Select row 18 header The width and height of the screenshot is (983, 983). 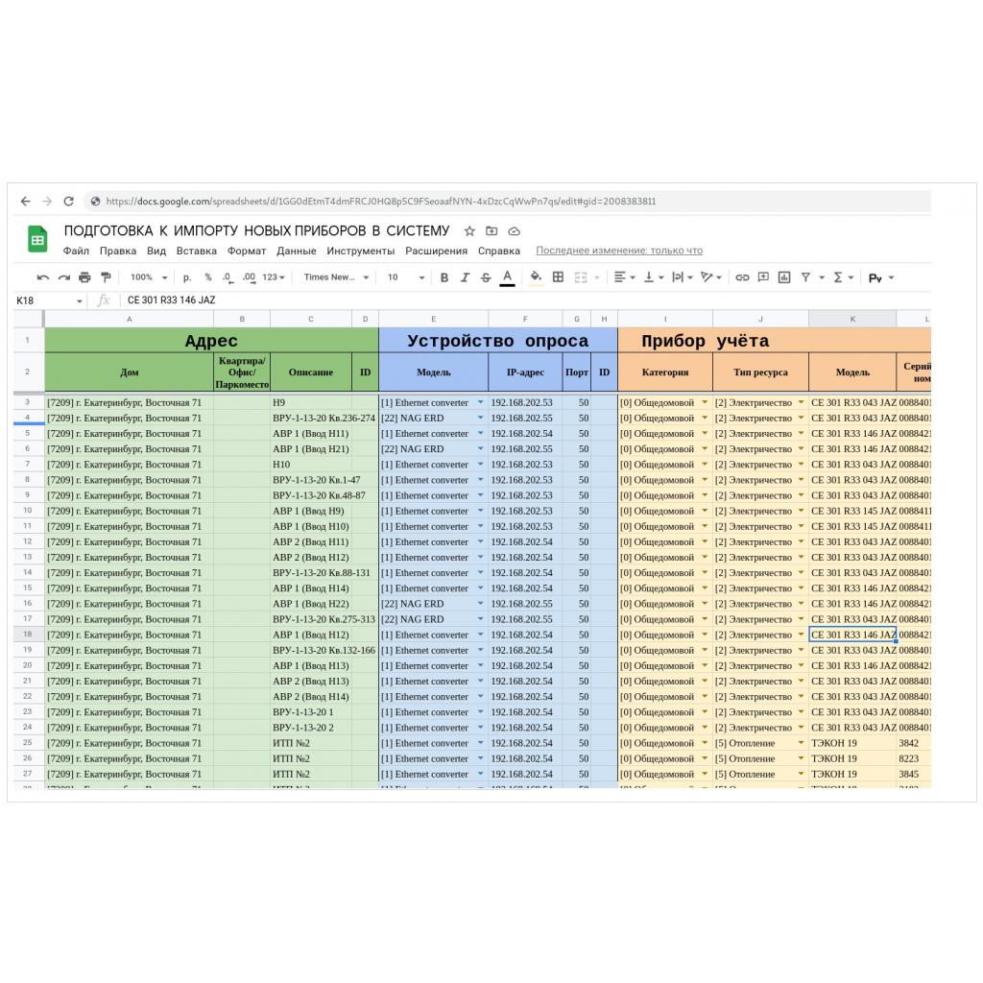click(x=28, y=635)
